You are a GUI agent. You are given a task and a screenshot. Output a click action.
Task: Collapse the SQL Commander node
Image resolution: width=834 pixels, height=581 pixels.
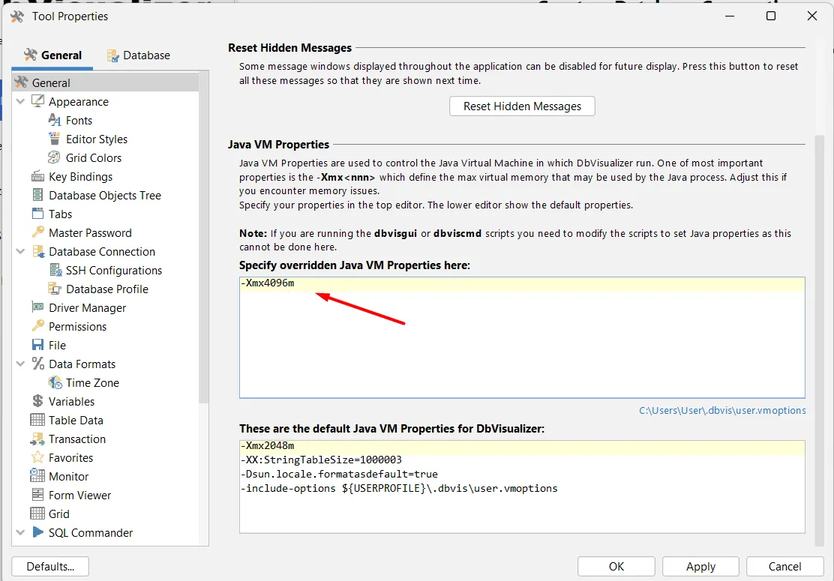pos(20,532)
